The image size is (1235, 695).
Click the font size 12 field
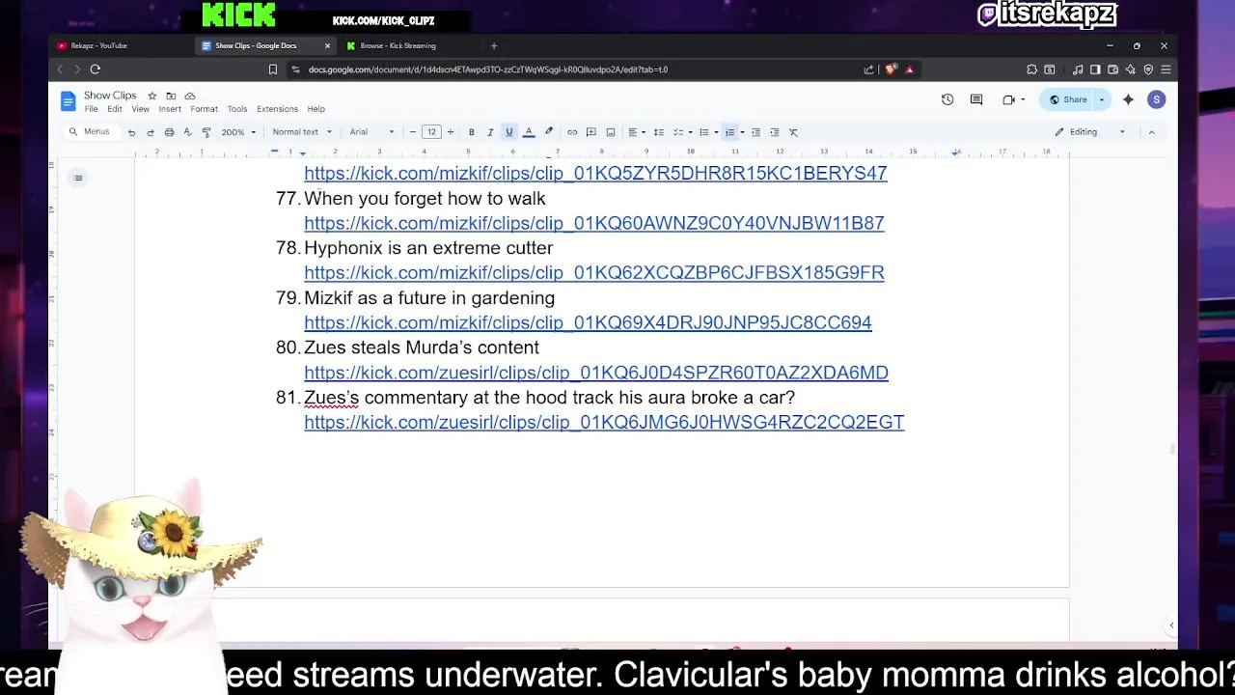click(x=431, y=132)
